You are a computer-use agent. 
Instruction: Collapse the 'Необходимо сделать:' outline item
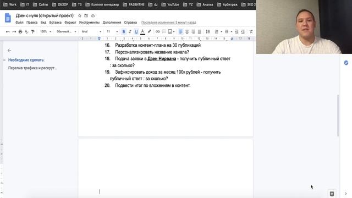point(4,60)
